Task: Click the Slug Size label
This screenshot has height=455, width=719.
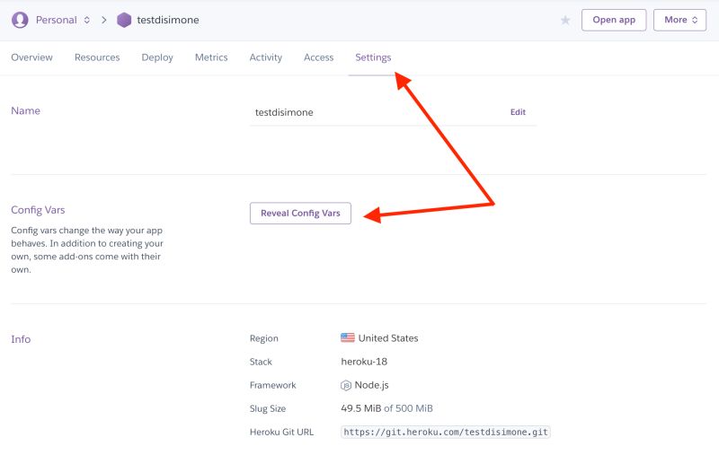Action: pyautogui.click(x=267, y=408)
